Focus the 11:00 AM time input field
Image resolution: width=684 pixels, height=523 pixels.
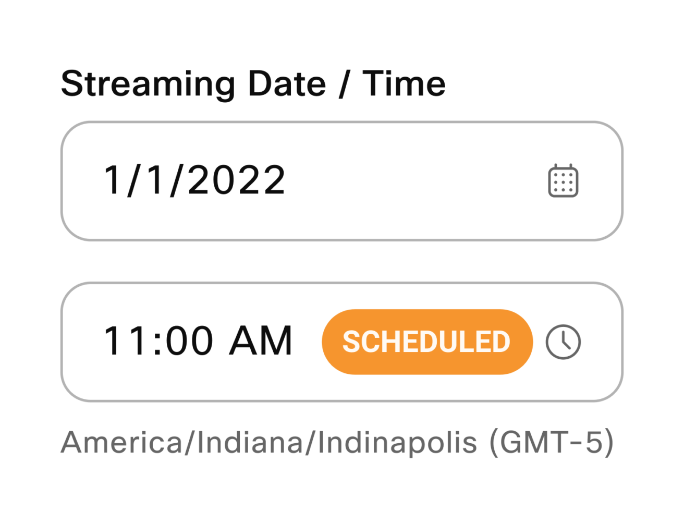[x=342, y=342]
